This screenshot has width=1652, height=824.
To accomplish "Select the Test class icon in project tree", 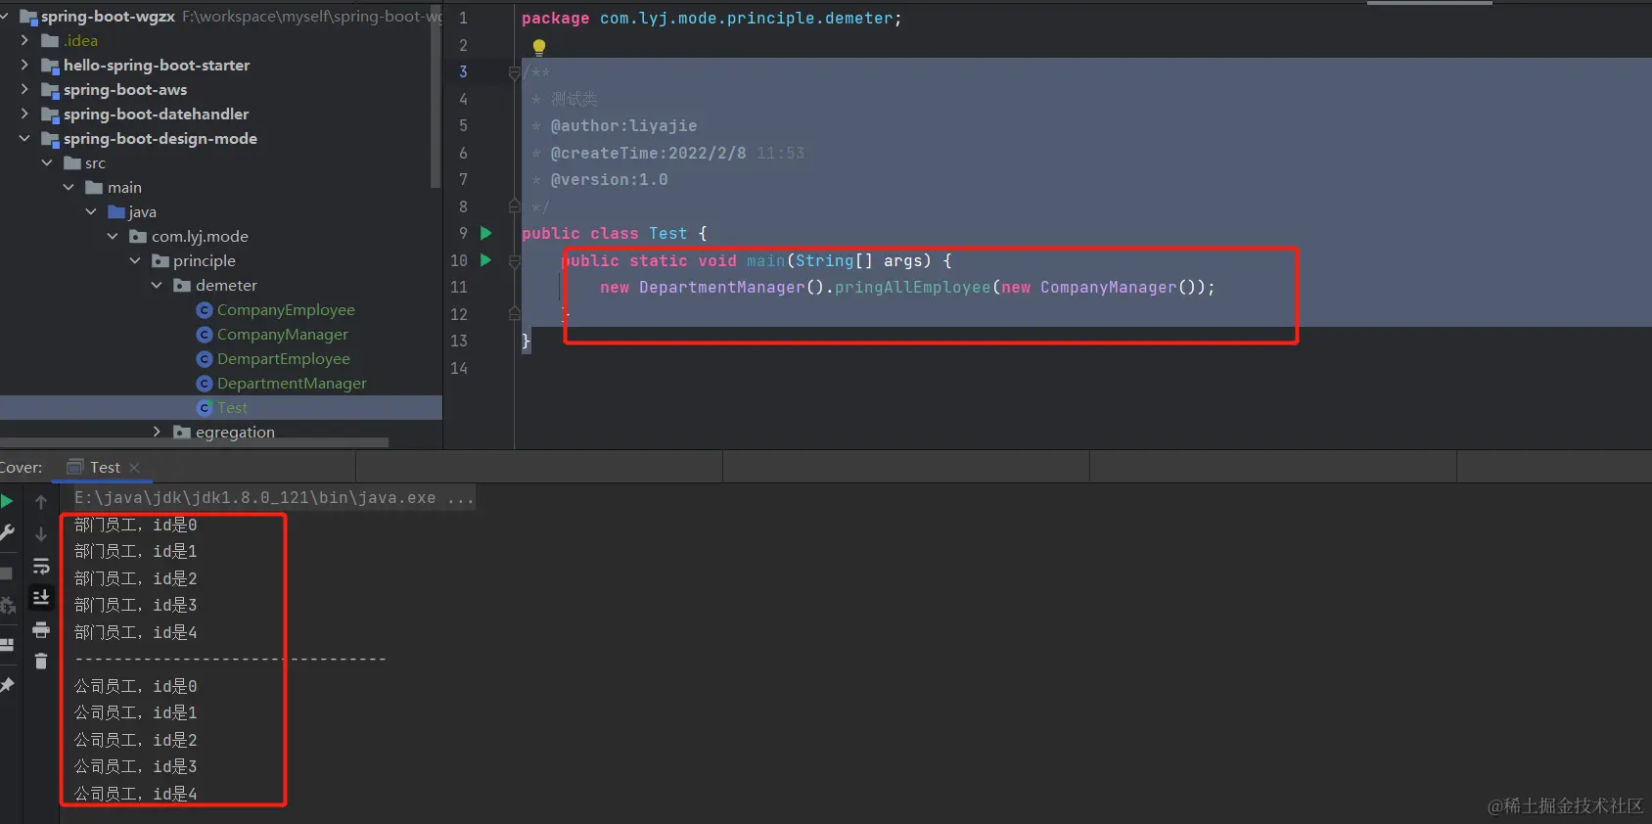I will pos(205,408).
